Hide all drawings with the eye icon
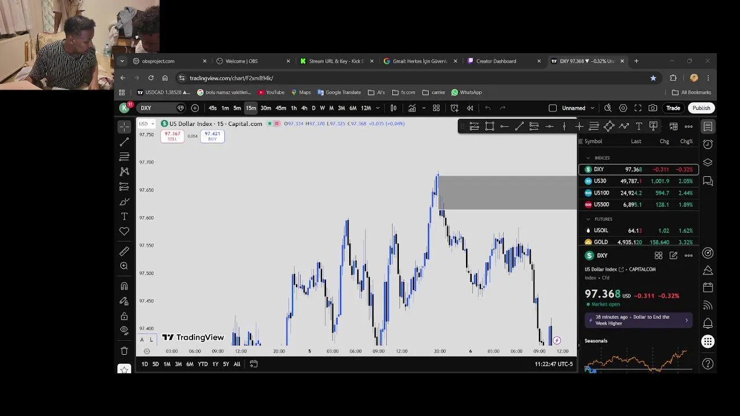The width and height of the screenshot is (740, 416). [x=124, y=330]
